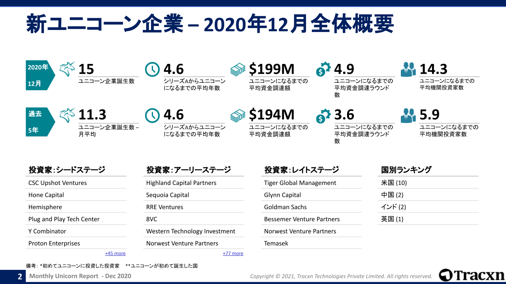506x284 pixels.
Task: Select Hemisphere row
Action: (x=76, y=207)
